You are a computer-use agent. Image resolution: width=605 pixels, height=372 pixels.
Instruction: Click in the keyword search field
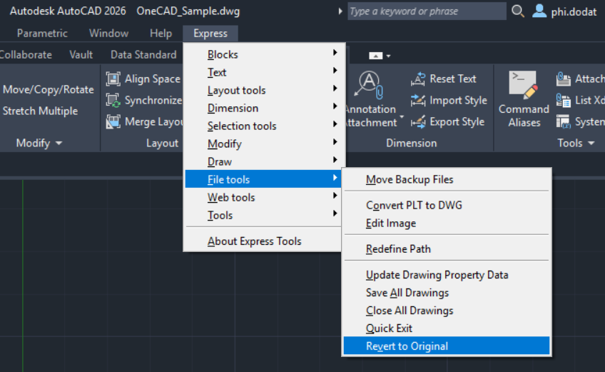[x=427, y=11]
